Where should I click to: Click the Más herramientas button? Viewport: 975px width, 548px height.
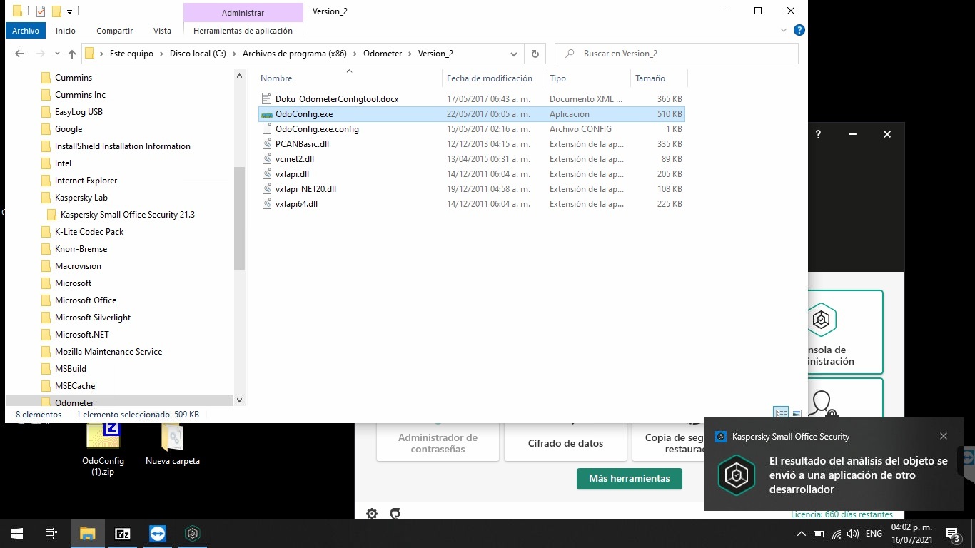coord(629,478)
